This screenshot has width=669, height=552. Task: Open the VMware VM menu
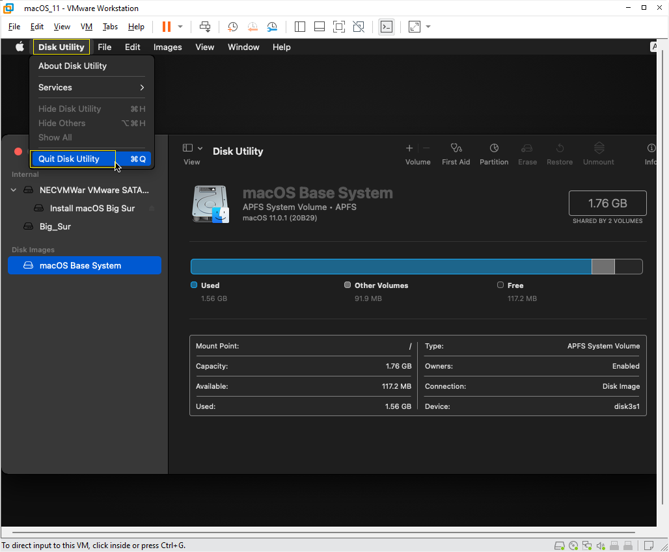(87, 27)
